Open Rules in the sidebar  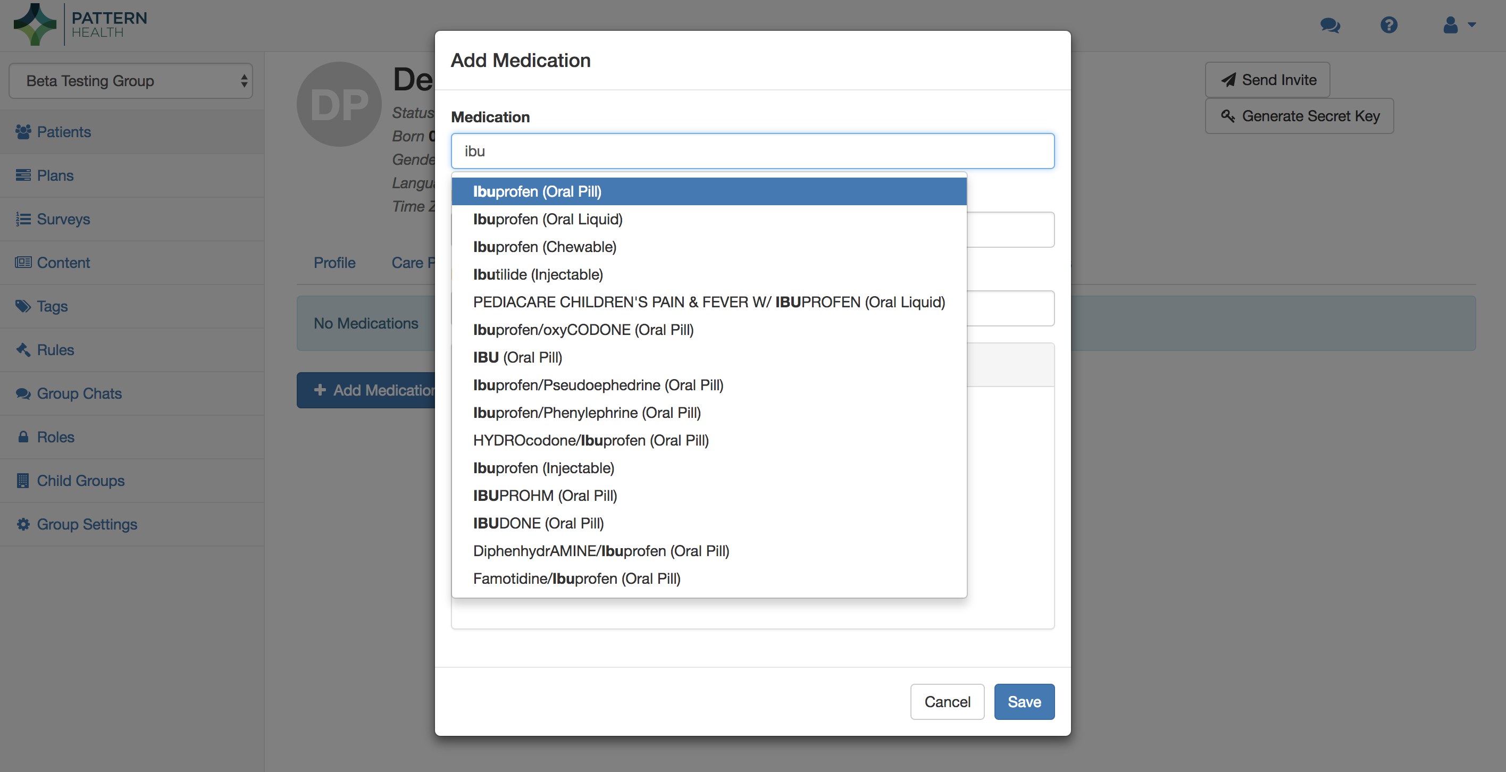point(55,350)
